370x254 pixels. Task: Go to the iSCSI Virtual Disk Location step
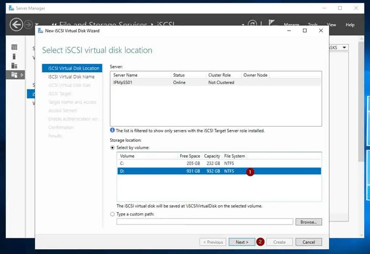click(72, 68)
